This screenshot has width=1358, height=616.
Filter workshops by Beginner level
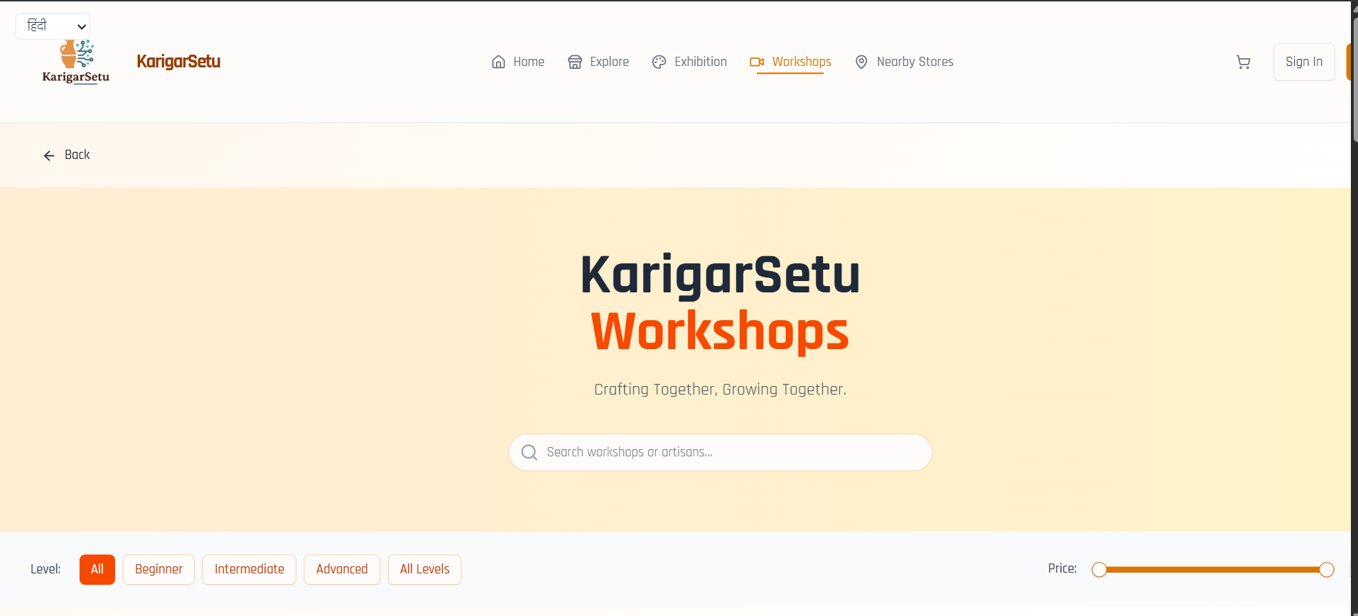(158, 569)
